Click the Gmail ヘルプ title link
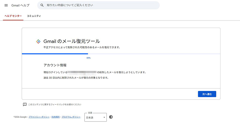 pyautogui.click(x=20, y=5)
